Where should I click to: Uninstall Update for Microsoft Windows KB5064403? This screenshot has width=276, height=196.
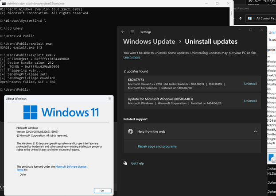tap(250, 101)
